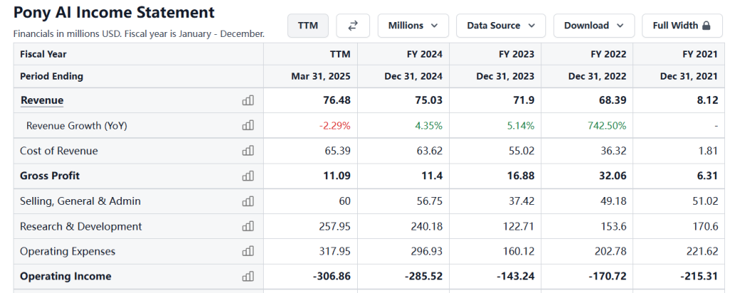Swap table column order with arrows button
730x293 pixels.
click(x=353, y=26)
